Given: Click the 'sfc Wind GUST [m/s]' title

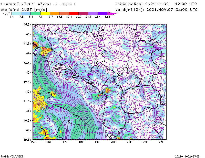Looking at the screenshot, I should pos(24,10).
